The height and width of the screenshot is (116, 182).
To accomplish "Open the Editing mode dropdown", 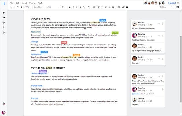I will point(166,7).
